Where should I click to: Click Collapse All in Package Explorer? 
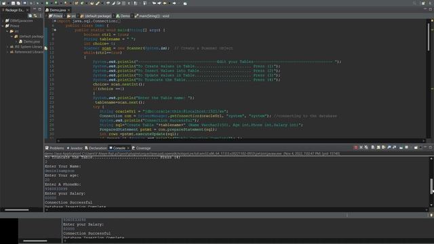tap(30, 16)
